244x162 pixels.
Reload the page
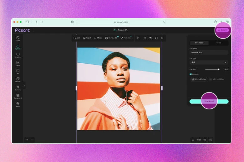click(164, 22)
